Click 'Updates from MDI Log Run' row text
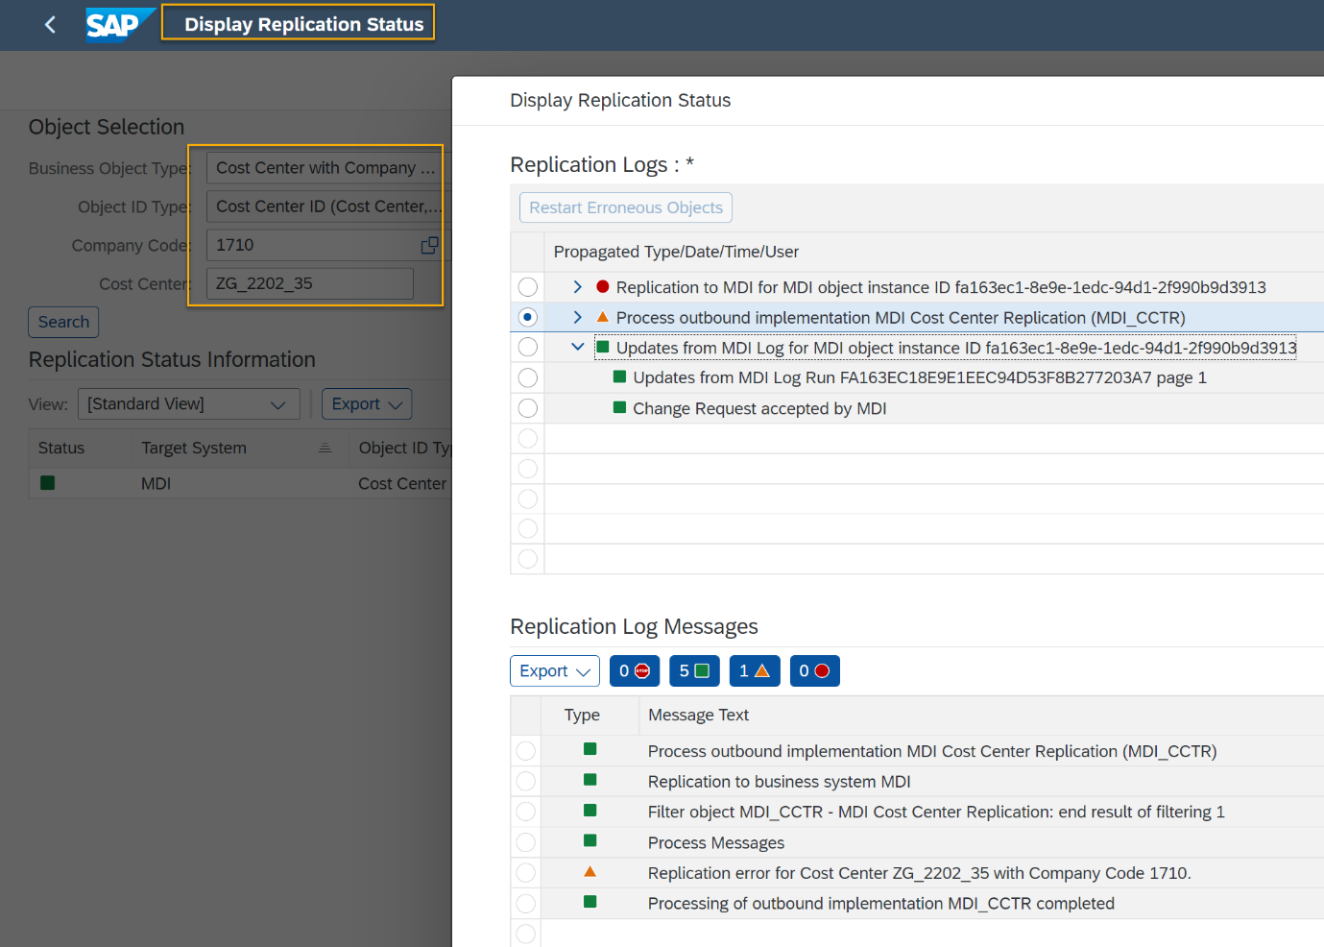 (920, 377)
